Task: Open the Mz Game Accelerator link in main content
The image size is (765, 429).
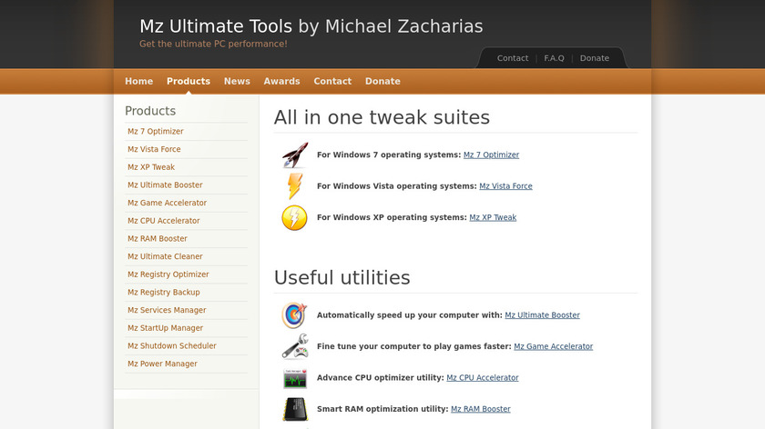Action: tap(553, 346)
